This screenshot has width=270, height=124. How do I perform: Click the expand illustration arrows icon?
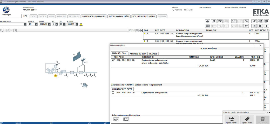pos(141,30)
